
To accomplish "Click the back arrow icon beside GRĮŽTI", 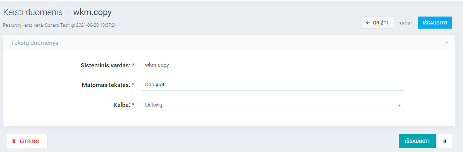I will pyautogui.click(x=368, y=23).
